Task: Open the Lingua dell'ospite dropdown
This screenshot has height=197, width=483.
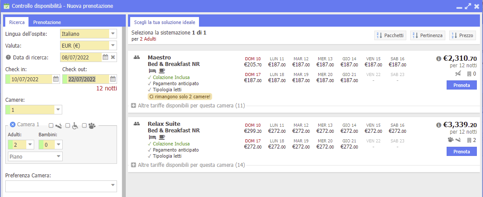Action: pyautogui.click(x=113, y=34)
